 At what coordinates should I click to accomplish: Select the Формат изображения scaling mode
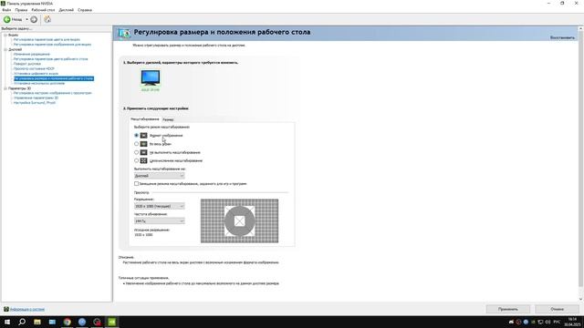tap(136, 136)
